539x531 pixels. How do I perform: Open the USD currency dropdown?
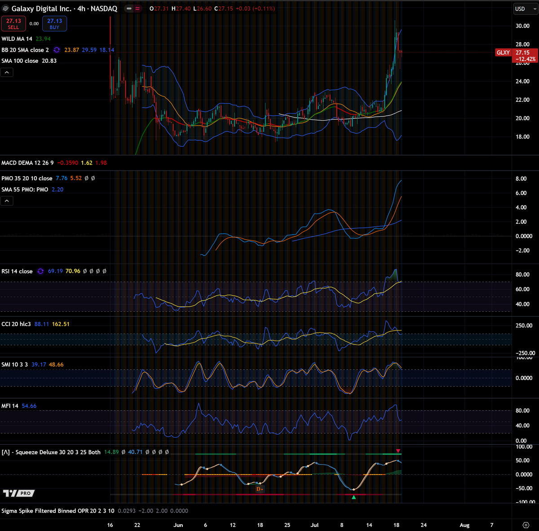click(525, 9)
